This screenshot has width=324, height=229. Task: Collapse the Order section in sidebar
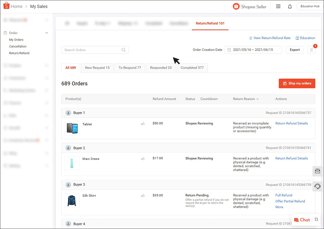(x=47, y=33)
